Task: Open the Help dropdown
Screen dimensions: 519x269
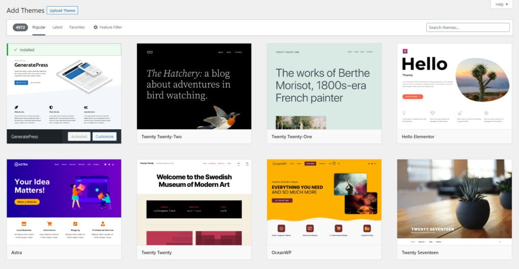Action: pos(501,4)
